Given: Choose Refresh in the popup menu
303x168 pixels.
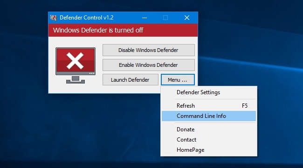Looking at the screenshot, I should click(x=209, y=106).
